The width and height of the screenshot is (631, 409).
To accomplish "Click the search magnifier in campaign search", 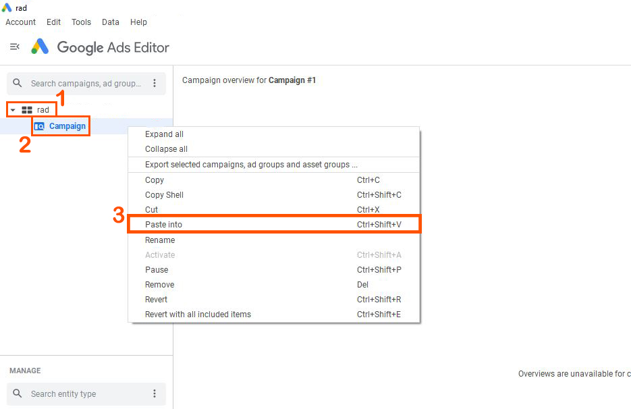I will 18,83.
